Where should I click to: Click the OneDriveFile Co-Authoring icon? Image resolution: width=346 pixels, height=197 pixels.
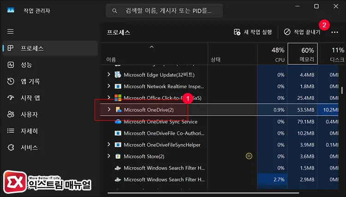point(118,133)
